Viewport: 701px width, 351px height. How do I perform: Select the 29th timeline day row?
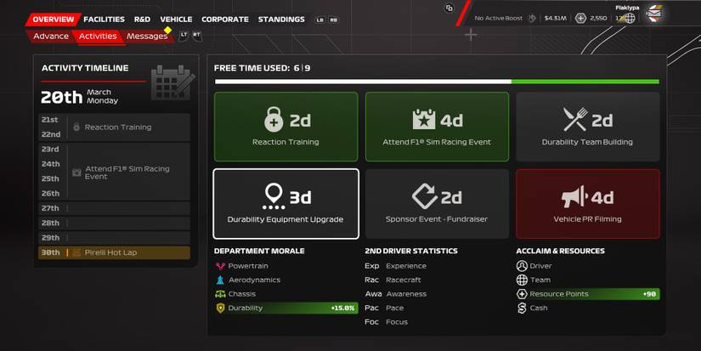(114, 238)
